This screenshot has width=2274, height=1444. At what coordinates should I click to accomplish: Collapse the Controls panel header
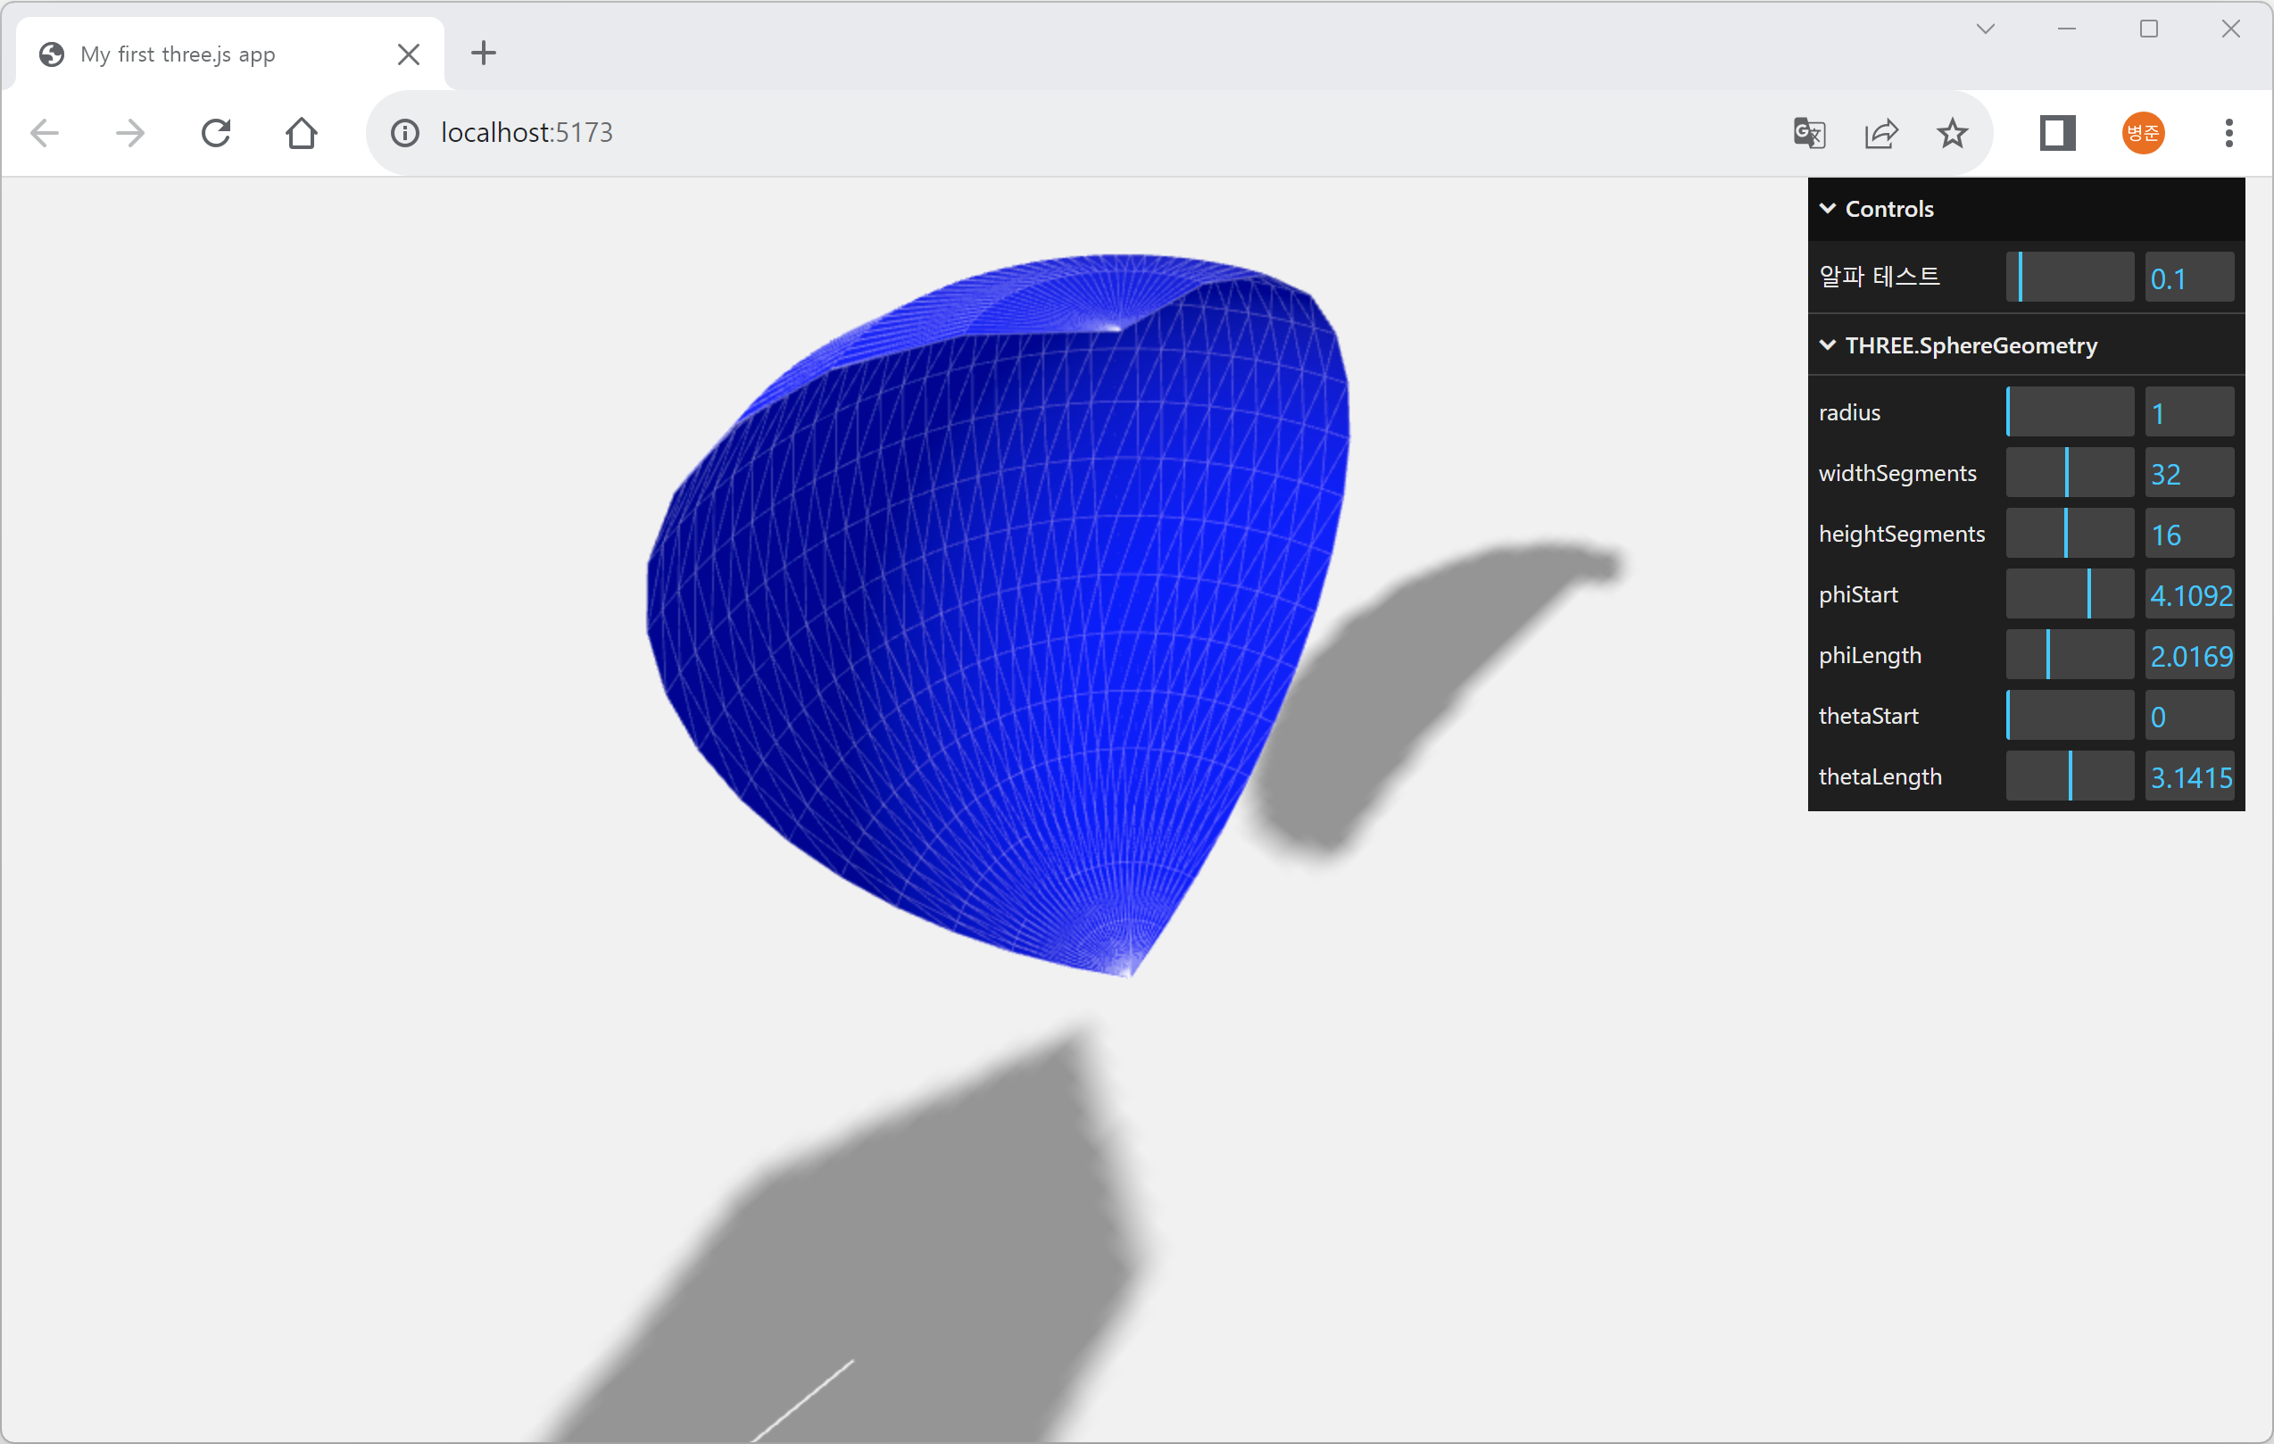(1888, 209)
